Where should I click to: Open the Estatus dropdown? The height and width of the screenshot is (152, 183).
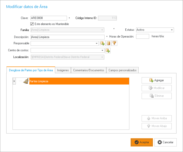[172, 30]
